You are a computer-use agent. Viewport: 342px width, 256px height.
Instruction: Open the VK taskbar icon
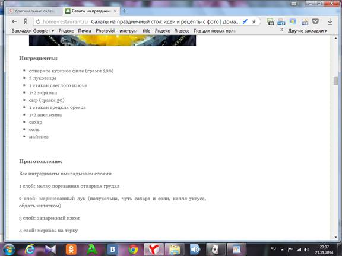[x=113, y=249]
